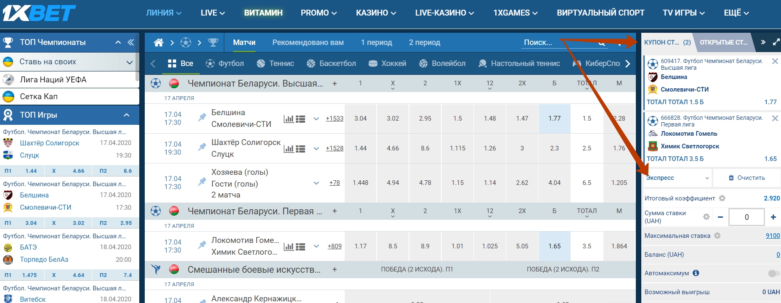This screenshot has width=781, height=303.
Task: Collapse the left sidebar with double chevron
Action: click(131, 42)
